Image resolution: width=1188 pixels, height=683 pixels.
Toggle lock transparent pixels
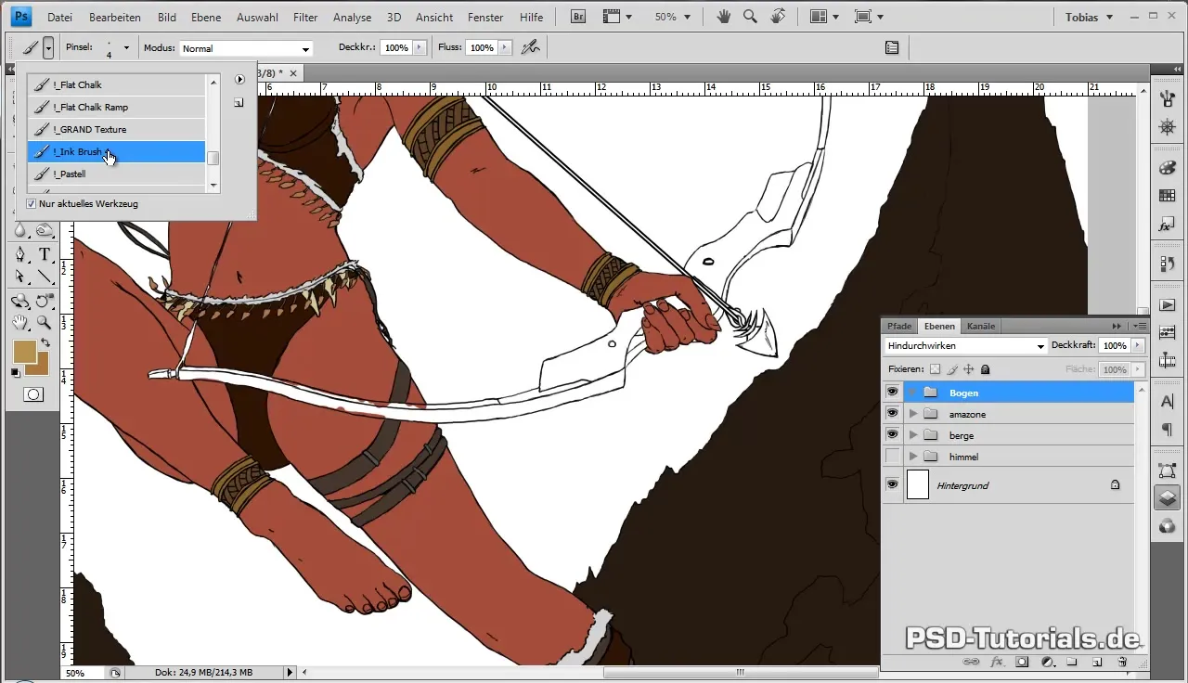(935, 369)
